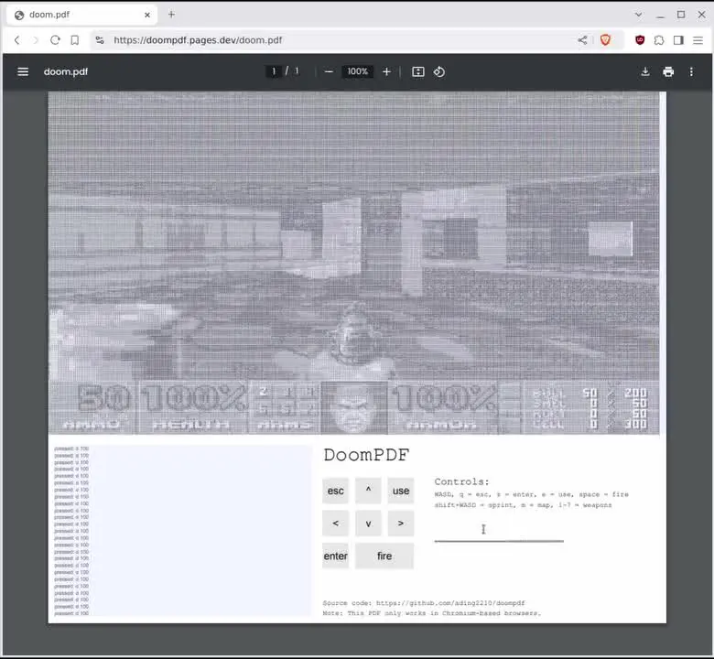Open the tab search dropdown
This screenshot has width=714, height=659.
pyautogui.click(x=639, y=15)
